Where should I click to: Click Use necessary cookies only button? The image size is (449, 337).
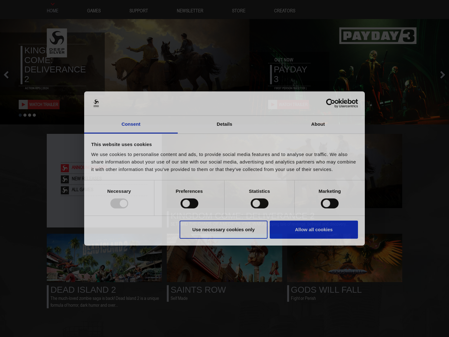224,230
